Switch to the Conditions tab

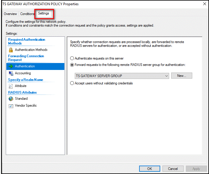pos(27,14)
